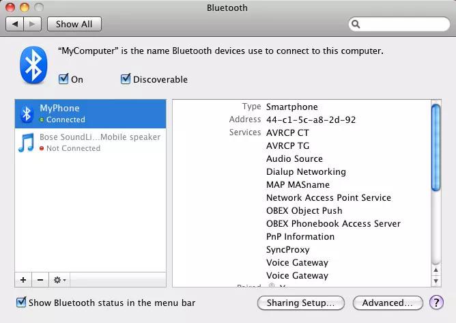Remove selected device with minus button
456x323 pixels.
[x=40, y=280]
